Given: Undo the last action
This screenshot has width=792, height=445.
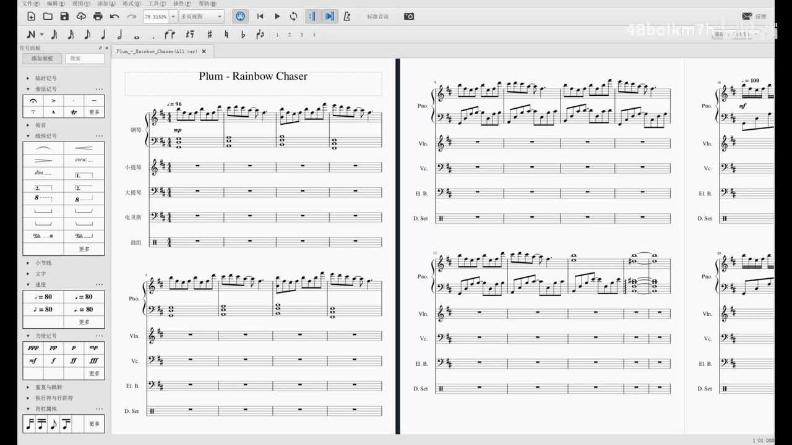Looking at the screenshot, I should click(x=114, y=16).
